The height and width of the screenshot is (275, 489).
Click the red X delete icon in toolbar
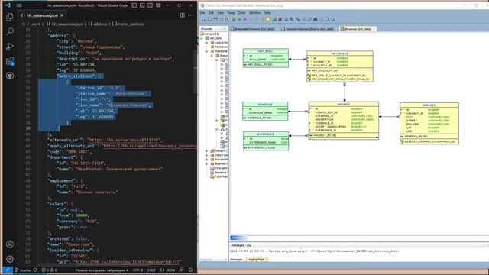[280, 19]
